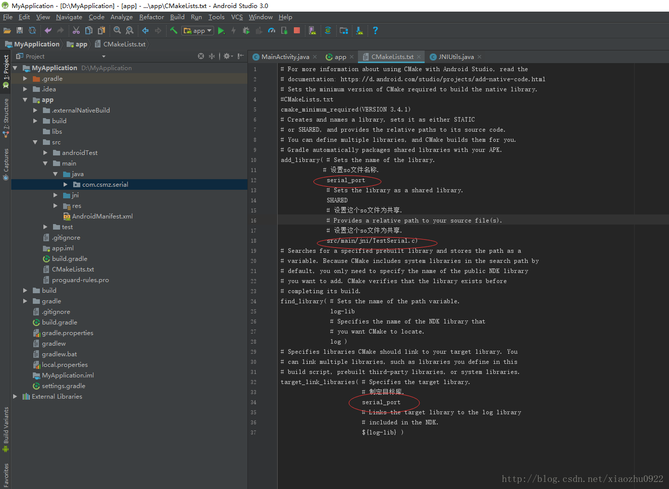Open the Refactor menu
Viewport: 669px width, 489px height.
click(x=151, y=17)
